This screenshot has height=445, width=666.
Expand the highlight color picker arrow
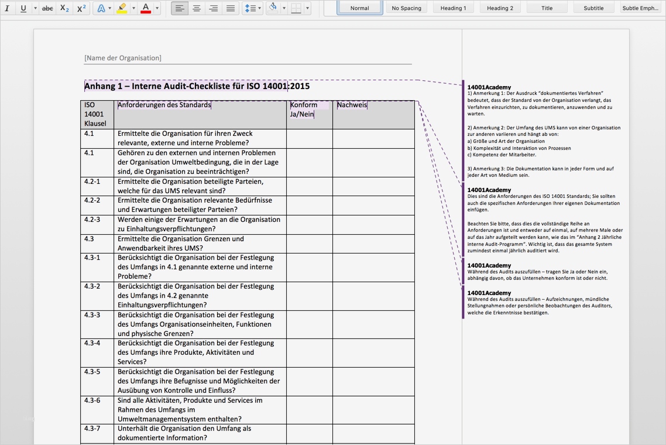[132, 8]
